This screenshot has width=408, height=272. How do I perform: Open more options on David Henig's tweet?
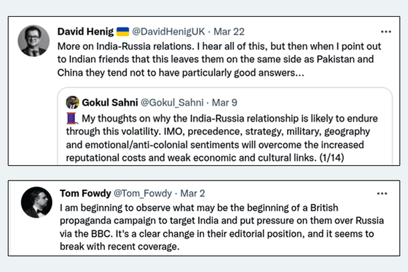tap(385, 32)
